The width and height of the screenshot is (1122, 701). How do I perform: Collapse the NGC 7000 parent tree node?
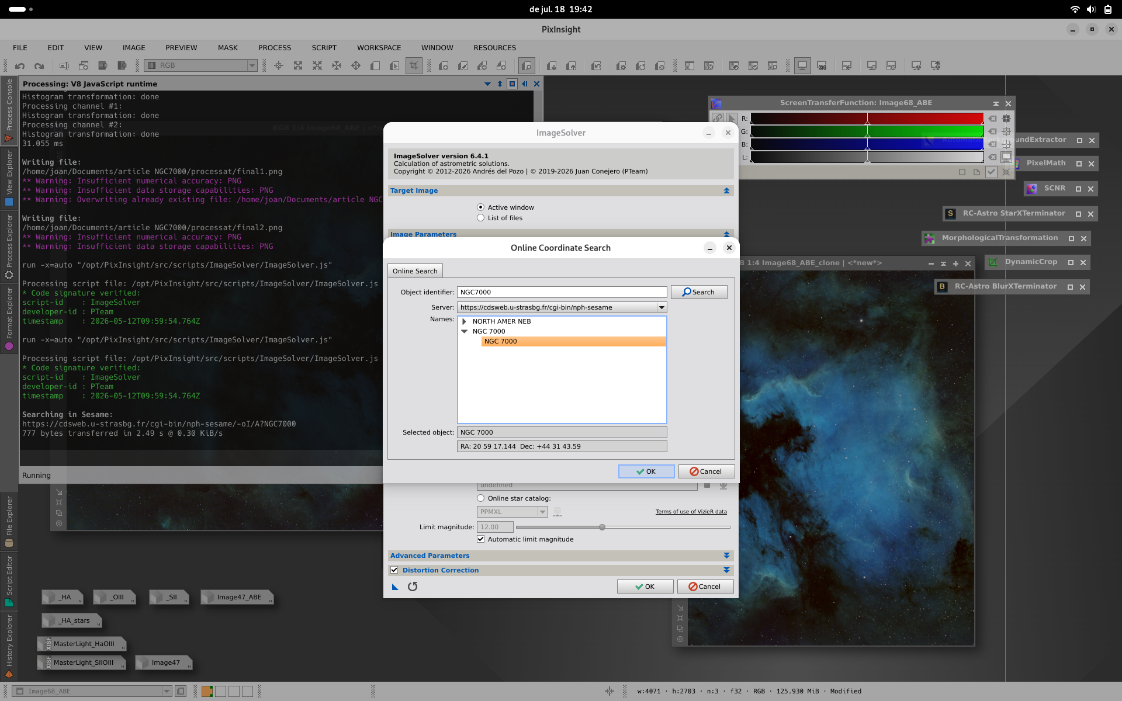(465, 331)
